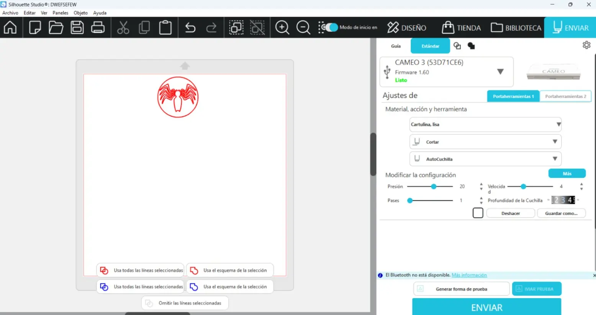Open the Editar menu

[x=29, y=13]
